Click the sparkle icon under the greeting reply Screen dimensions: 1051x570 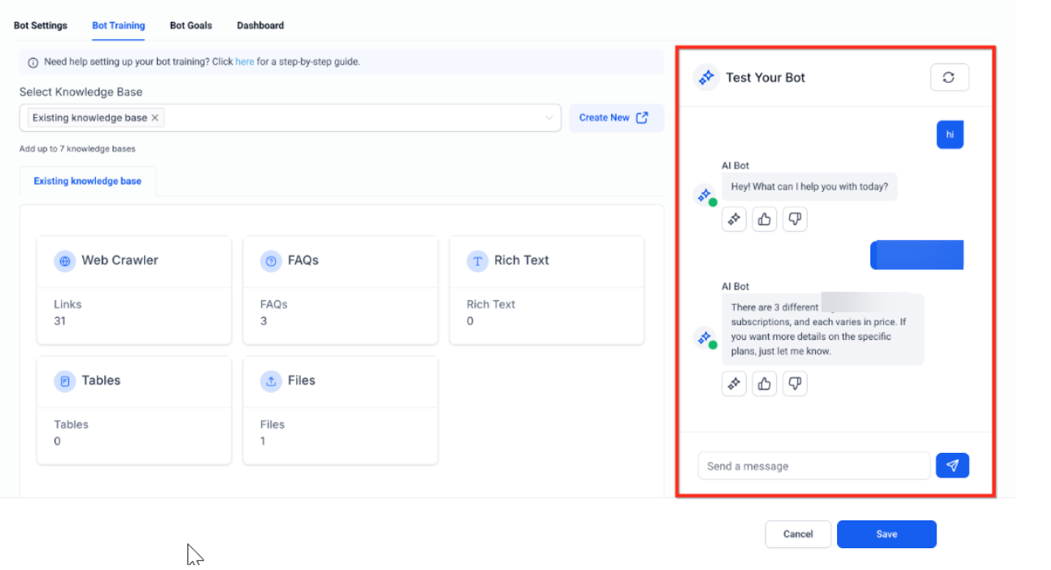(x=734, y=219)
